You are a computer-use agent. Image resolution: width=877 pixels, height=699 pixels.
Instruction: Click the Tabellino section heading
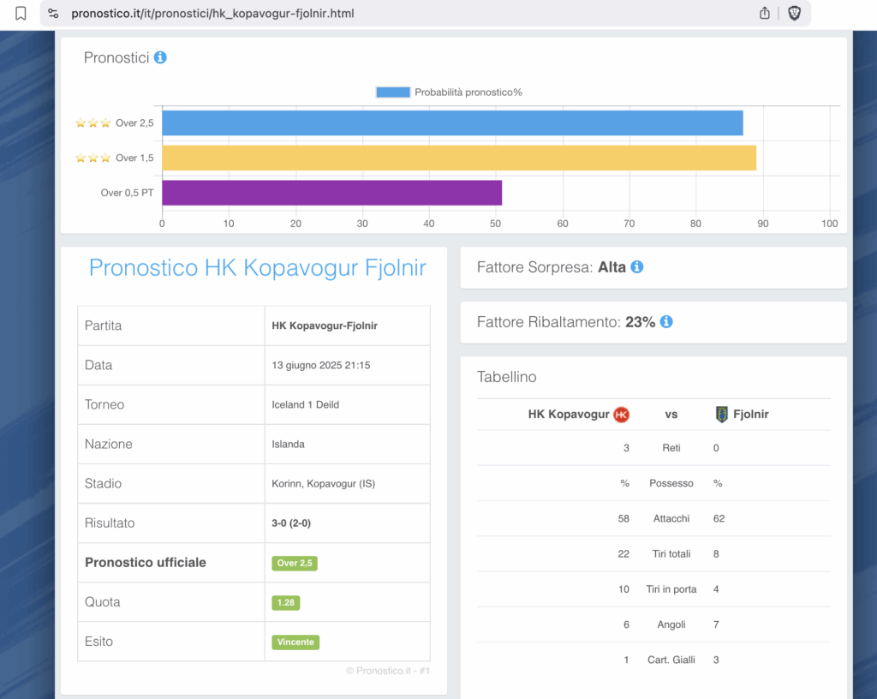coord(507,377)
